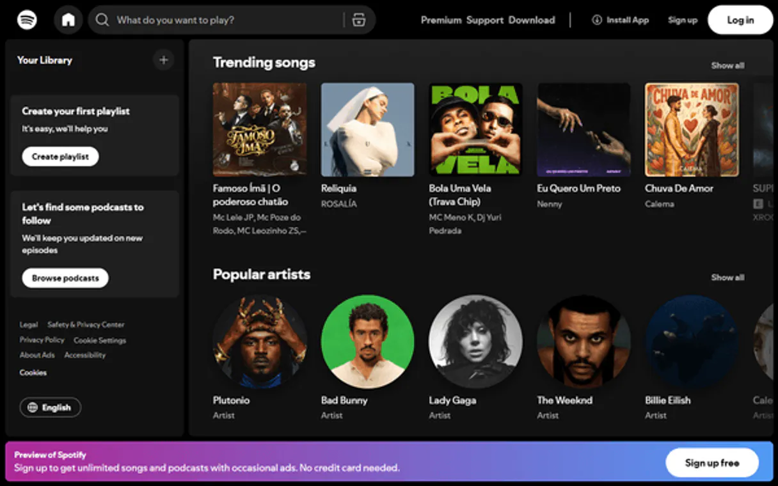The image size is (778, 486).
Task: Select the Home icon
Action: pyautogui.click(x=68, y=19)
